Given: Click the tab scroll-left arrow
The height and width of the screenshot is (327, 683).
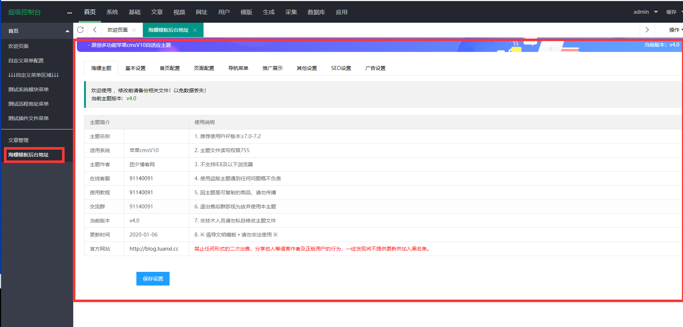Looking at the screenshot, I should click(x=95, y=30).
